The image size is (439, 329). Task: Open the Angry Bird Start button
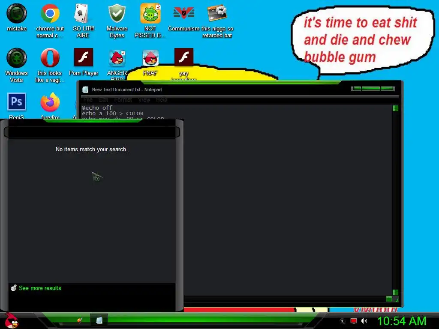11,320
